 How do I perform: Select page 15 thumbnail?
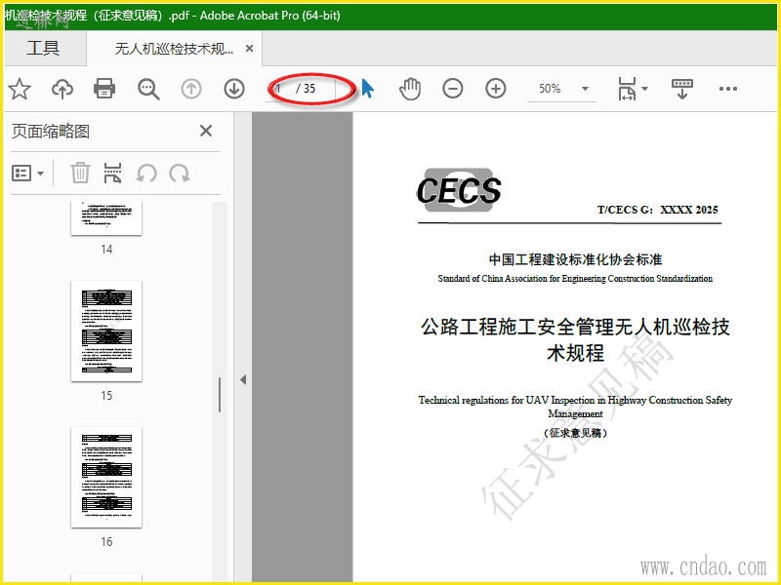tap(106, 331)
